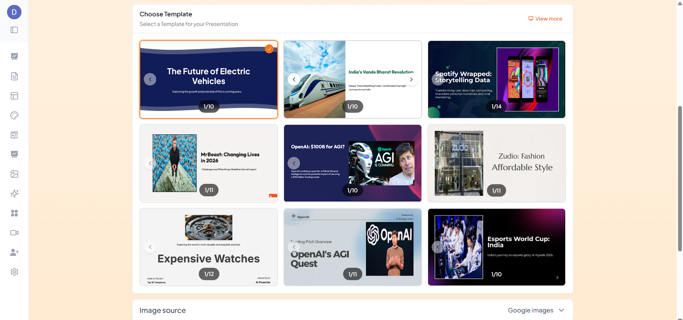
Task: Select Esports World Cup: India template
Action: 496,247
